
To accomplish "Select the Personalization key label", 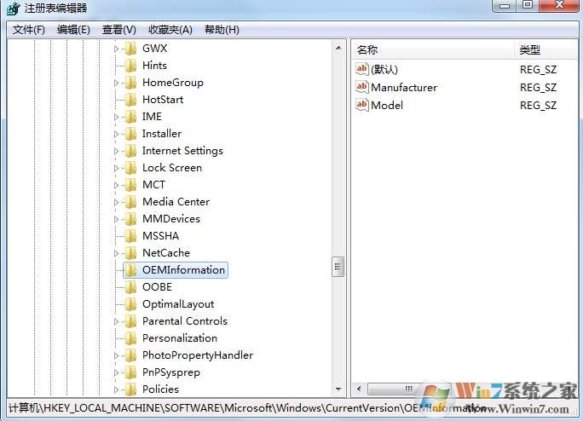I will pyautogui.click(x=180, y=338).
